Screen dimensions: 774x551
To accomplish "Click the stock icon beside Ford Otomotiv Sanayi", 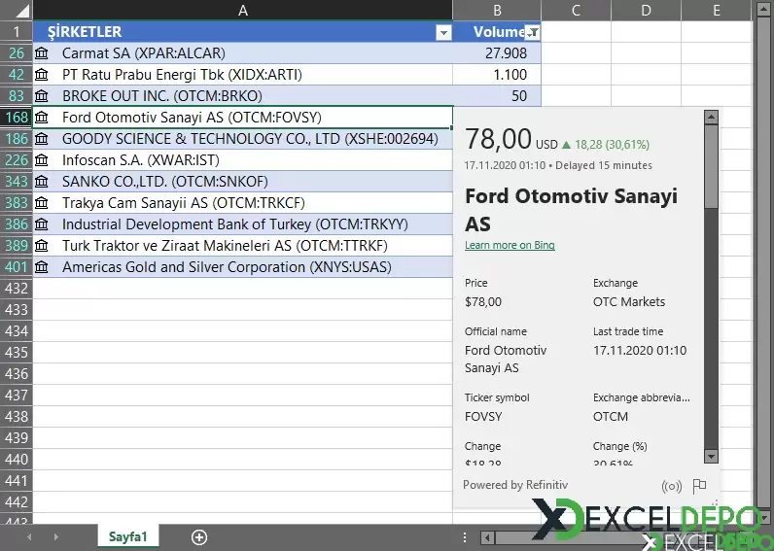I will point(42,118).
